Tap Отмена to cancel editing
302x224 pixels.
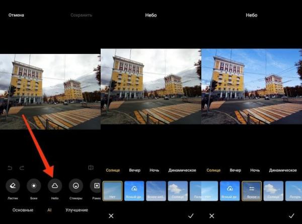[16, 15]
